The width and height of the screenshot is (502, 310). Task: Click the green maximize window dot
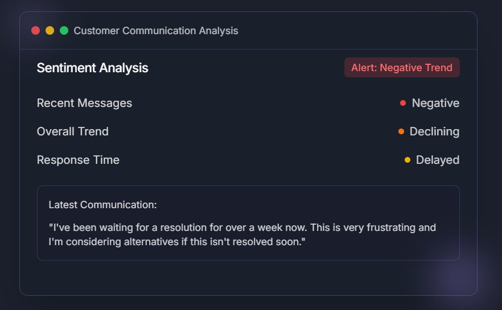coord(64,31)
